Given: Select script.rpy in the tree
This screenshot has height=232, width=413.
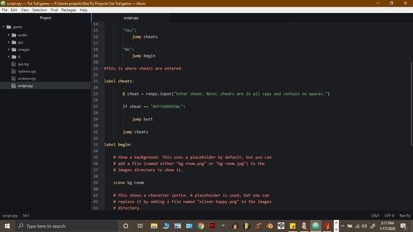Looking at the screenshot, I should (25, 86).
